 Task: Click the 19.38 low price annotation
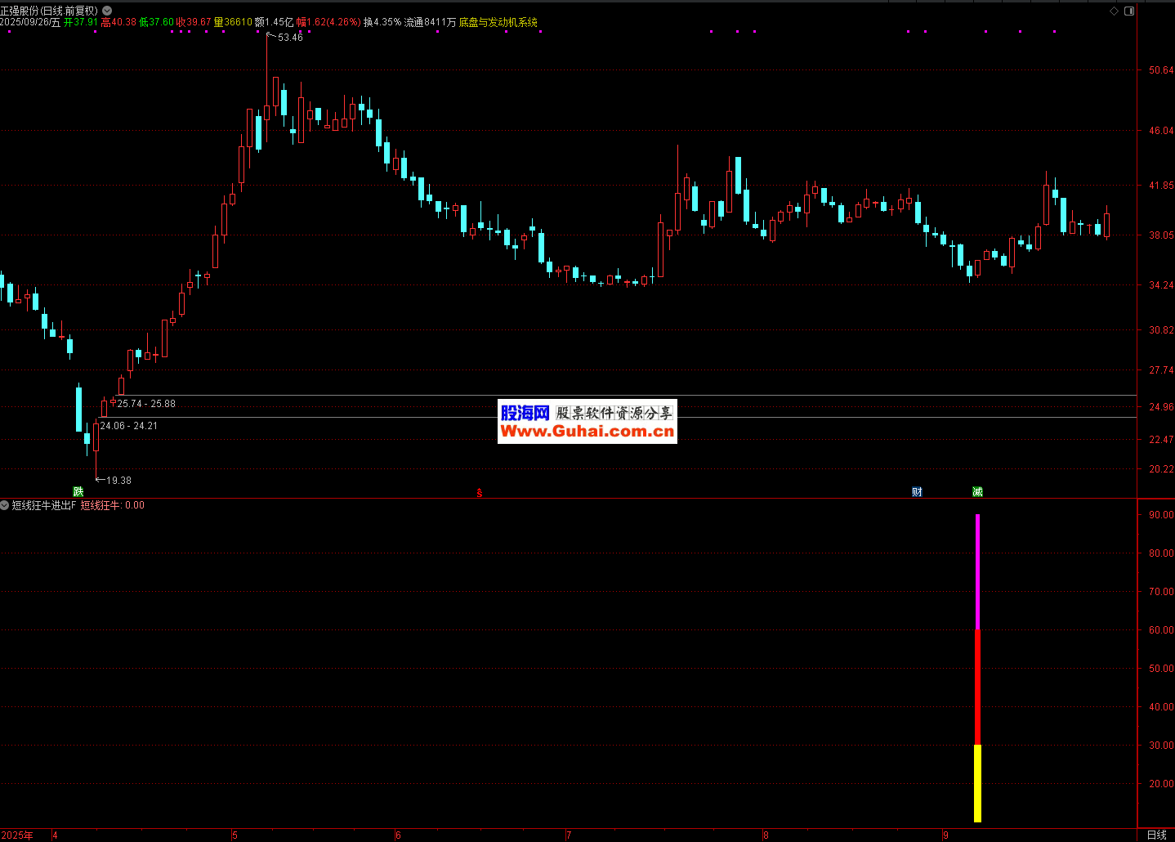point(118,481)
